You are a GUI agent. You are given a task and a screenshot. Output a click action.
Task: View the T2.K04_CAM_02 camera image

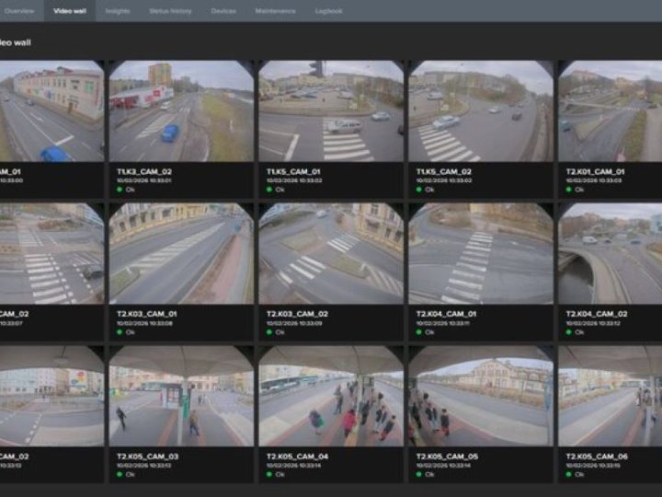point(611,253)
